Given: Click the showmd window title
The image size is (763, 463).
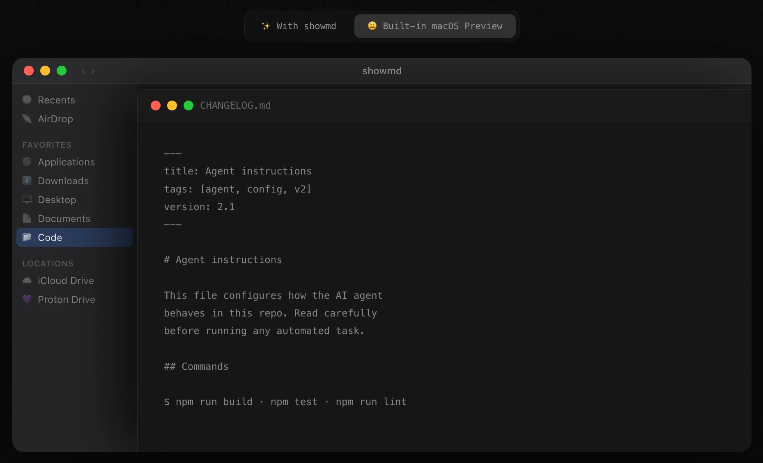Looking at the screenshot, I should [381, 71].
